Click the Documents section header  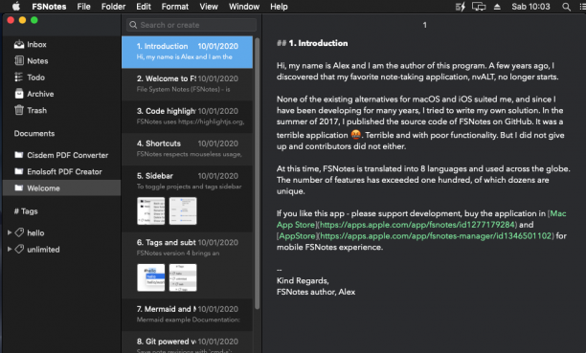[34, 133]
